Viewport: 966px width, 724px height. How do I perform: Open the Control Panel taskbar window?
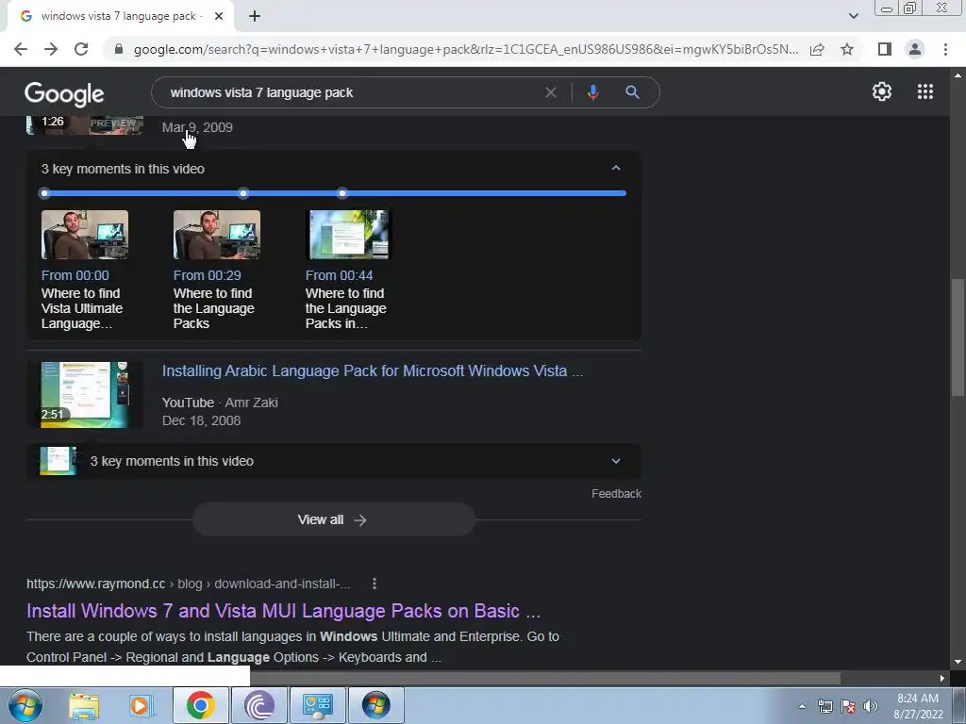pyautogui.click(x=318, y=705)
